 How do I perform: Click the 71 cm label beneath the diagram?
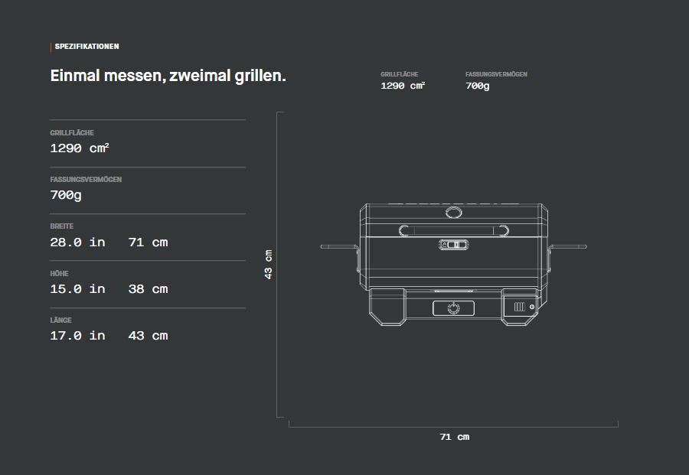pos(454,437)
